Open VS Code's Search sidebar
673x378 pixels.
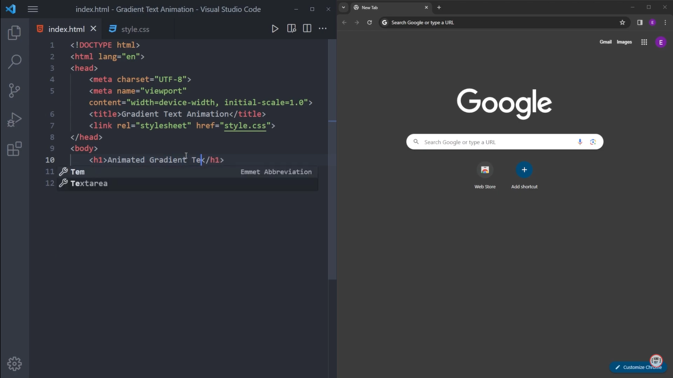pyautogui.click(x=14, y=61)
